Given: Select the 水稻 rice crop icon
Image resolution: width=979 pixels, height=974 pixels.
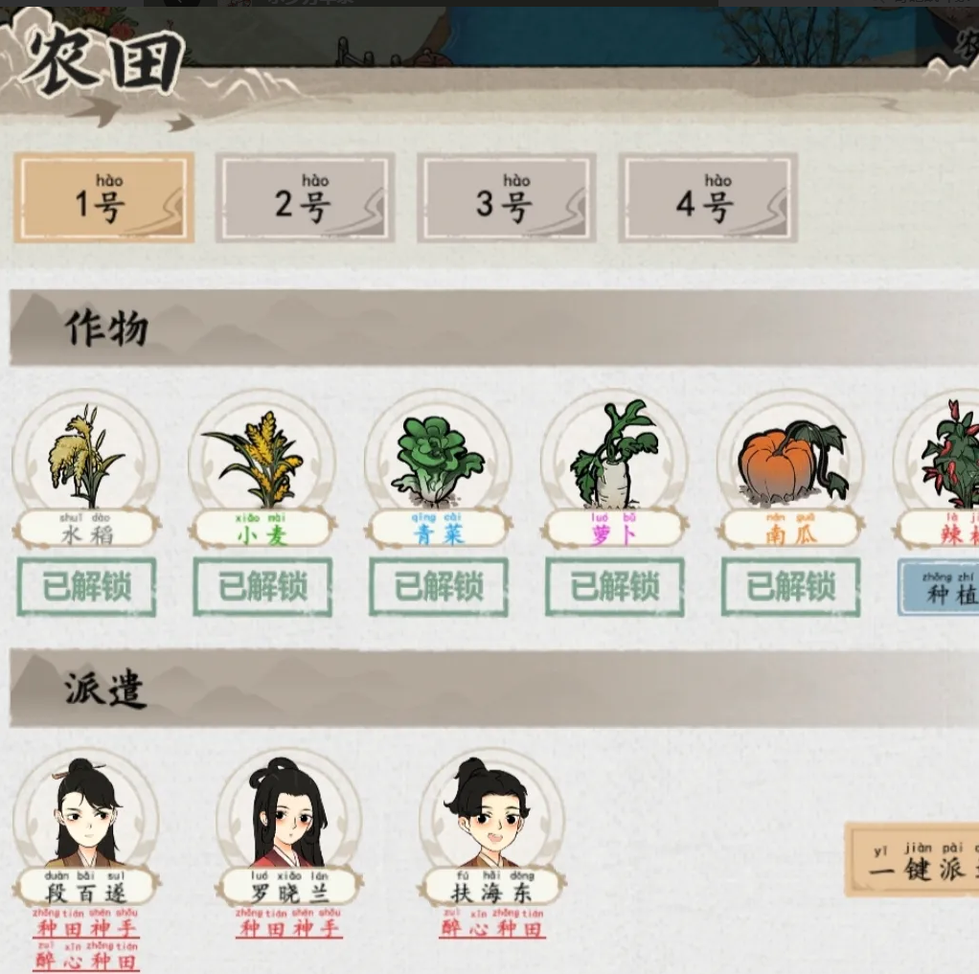Looking at the screenshot, I should 86,460.
